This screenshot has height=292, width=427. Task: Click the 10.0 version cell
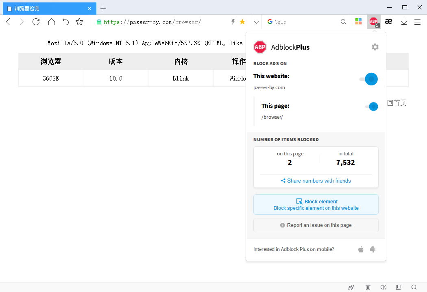coord(116,78)
